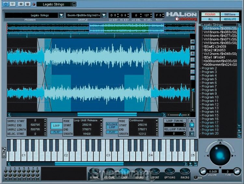Image resolution: width=244 pixels, height=184 pixels.
Task: Click the TUNE knob
Action: (x=237, y=171)
